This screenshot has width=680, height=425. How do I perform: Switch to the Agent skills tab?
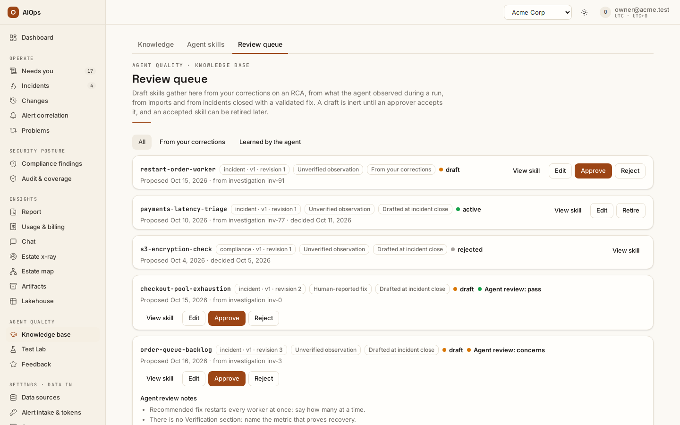click(x=206, y=44)
